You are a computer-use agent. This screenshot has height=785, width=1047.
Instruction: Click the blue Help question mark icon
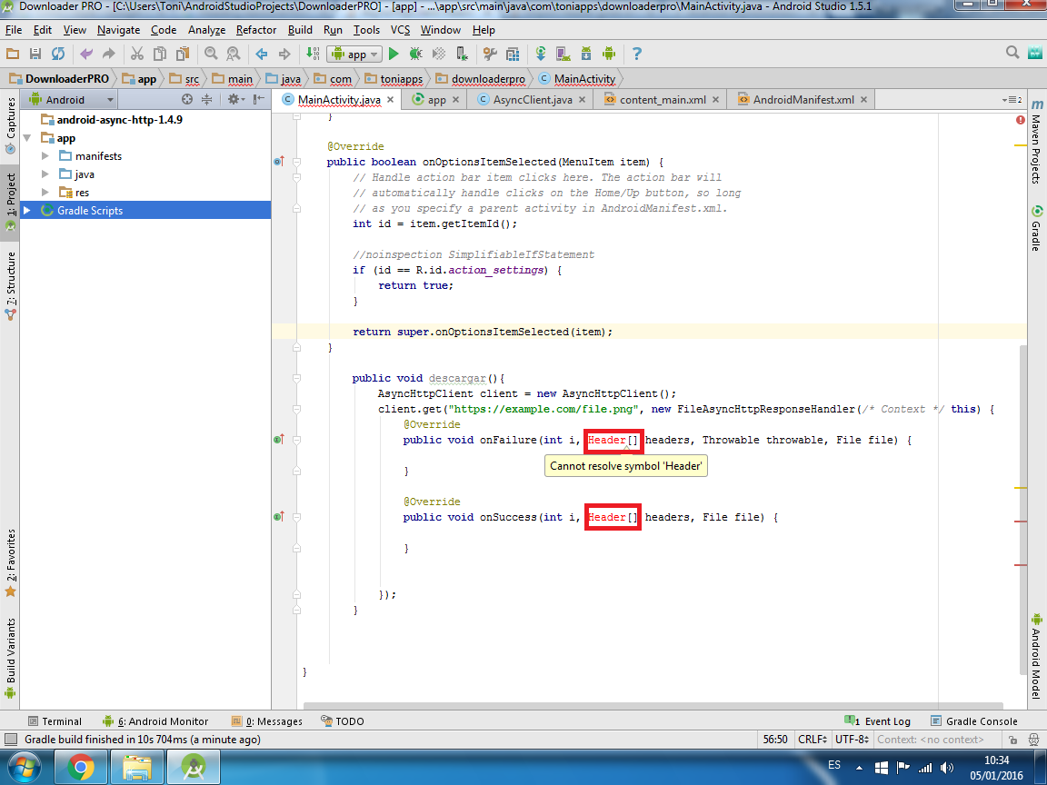(637, 55)
